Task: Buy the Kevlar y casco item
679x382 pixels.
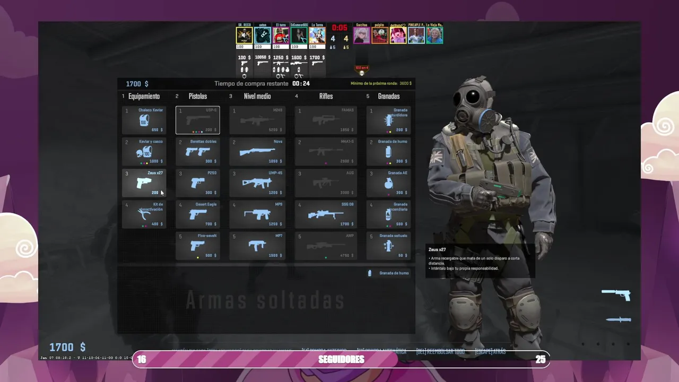Action: click(144, 152)
